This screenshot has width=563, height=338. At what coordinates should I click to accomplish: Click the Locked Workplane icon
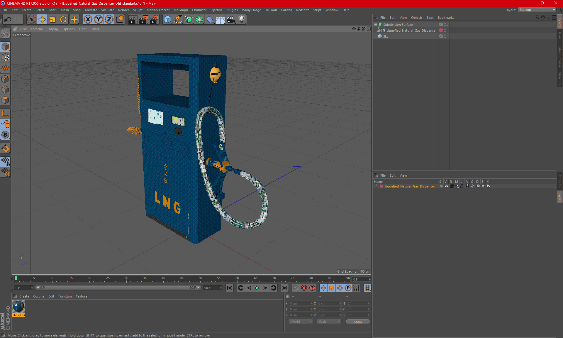[x=5, y=162]
